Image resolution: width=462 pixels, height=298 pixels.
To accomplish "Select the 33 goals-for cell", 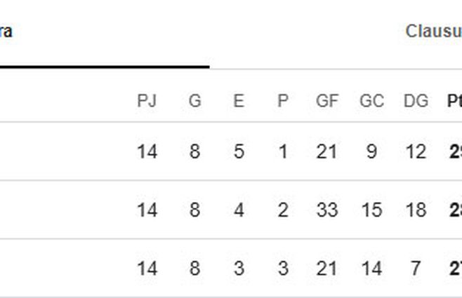I will [326, 210].
